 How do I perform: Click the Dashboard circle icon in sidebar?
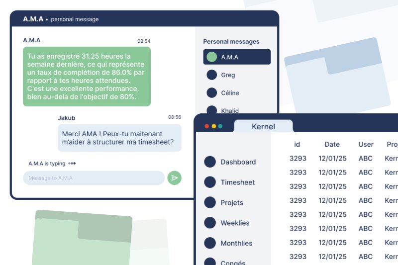[210, 162]
